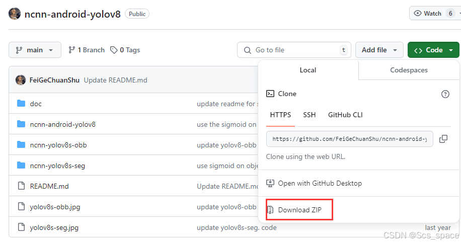Select the GitHub CLI clone option

pyautogui.click(x=345, y=115)
